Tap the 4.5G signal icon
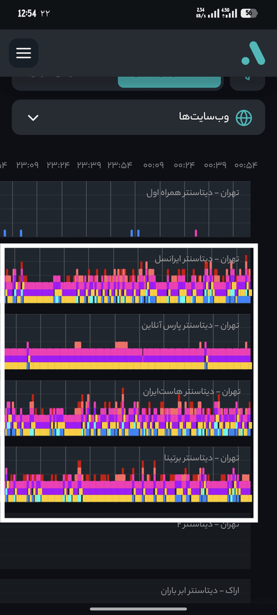The height and width of the screenshot is (615, 277). click(230, 13)
